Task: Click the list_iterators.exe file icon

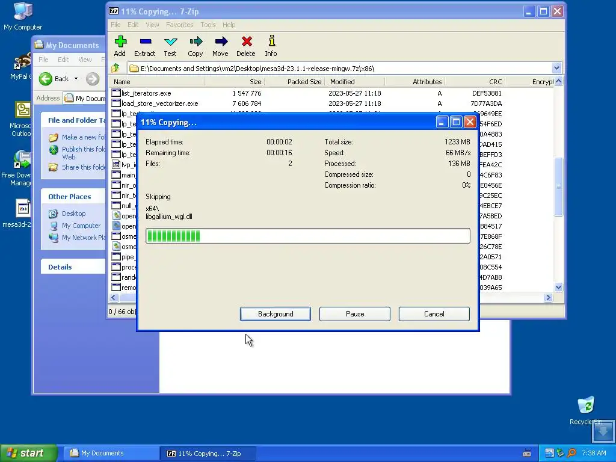Action: coord(116,93)
